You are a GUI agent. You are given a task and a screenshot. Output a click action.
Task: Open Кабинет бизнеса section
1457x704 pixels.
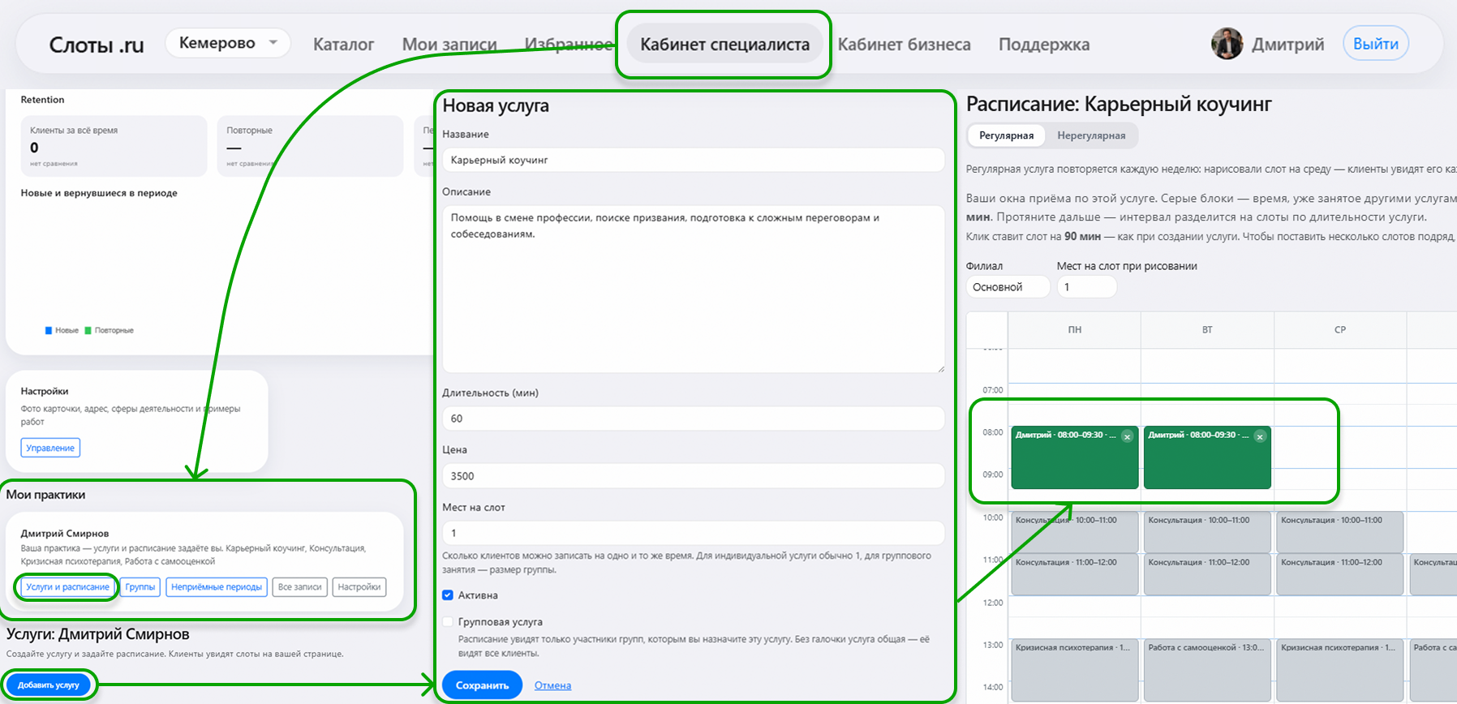pyautogui.click(x=904, y=45)
